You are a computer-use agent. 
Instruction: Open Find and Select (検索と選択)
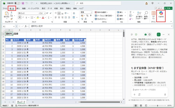[146, 15]
